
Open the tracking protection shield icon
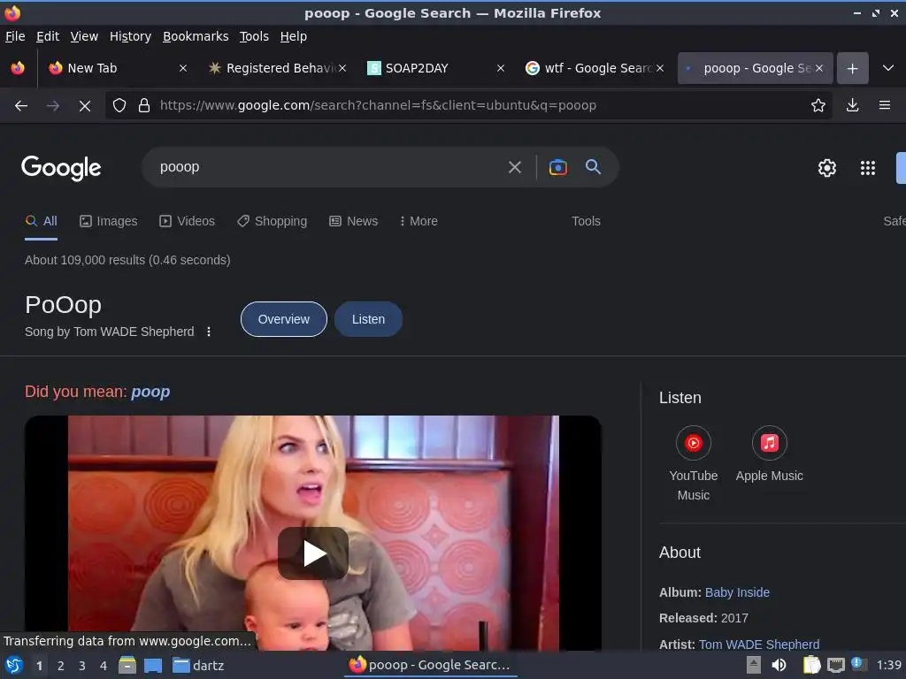click(x=119, y=106)
